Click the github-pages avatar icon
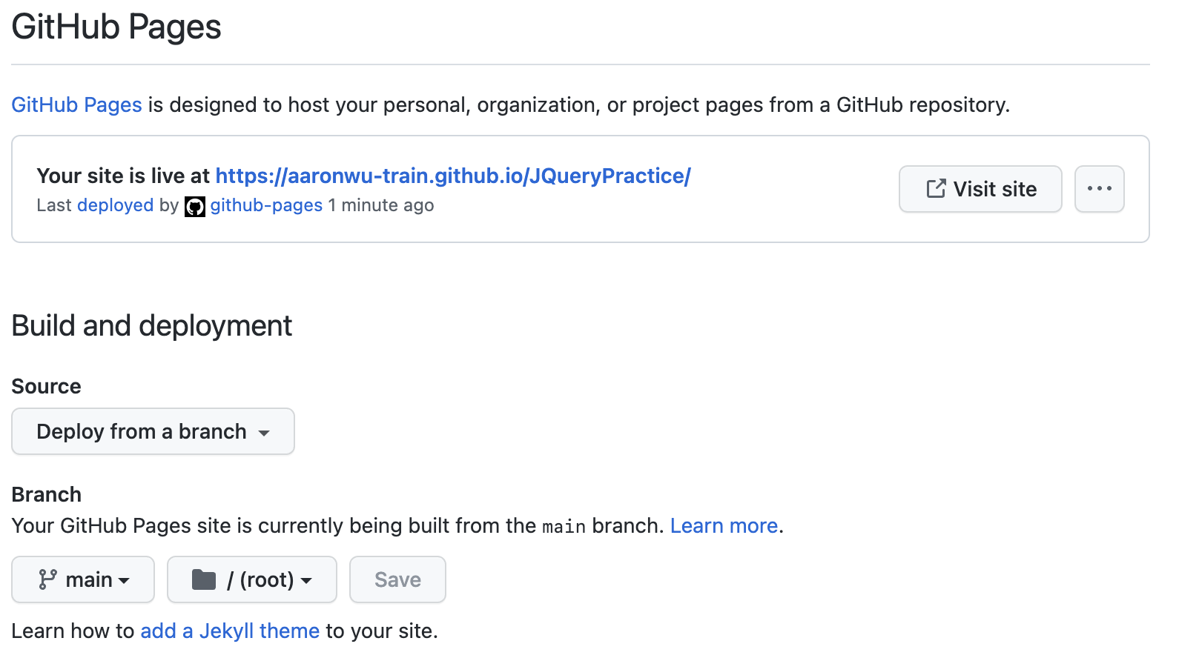Viewport: 1179px width, 658px height. tap(195, 206)
